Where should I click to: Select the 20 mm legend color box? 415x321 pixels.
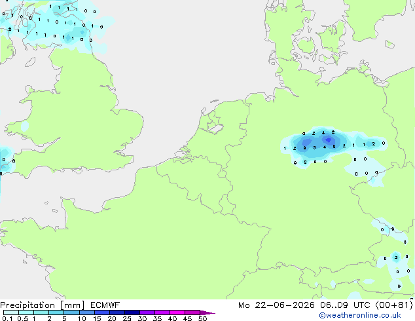[117, 312]
